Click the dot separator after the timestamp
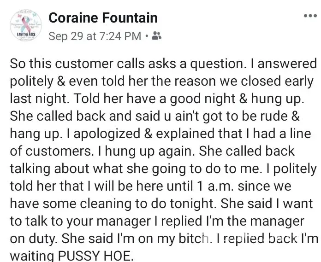This screenshot has height=262, width=321. click(x=147, y=36)
